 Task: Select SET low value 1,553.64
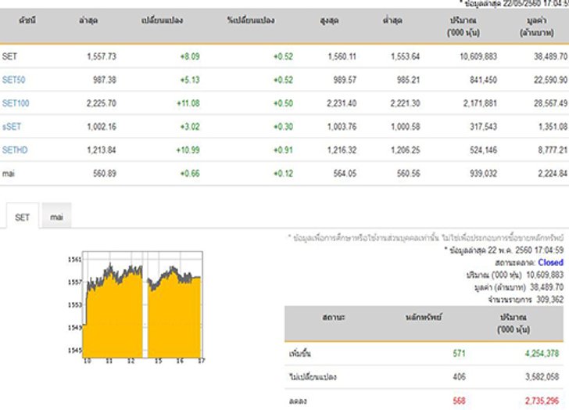coord(406,56)
